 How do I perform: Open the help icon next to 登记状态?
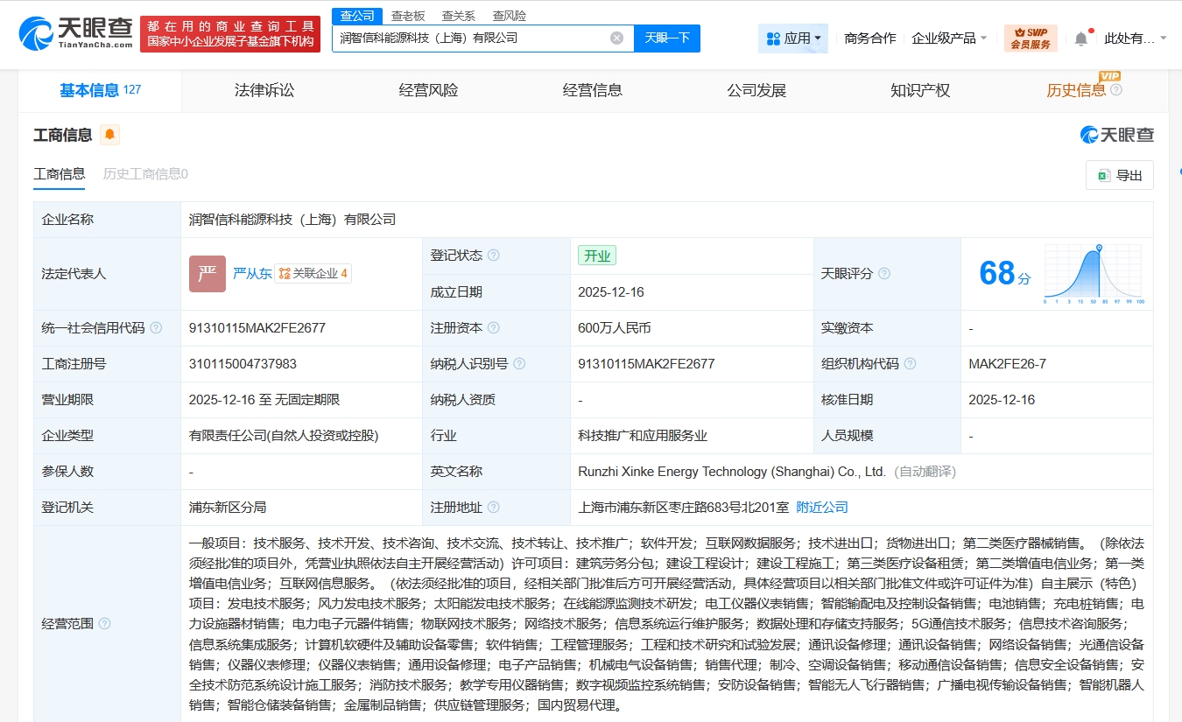496,255
